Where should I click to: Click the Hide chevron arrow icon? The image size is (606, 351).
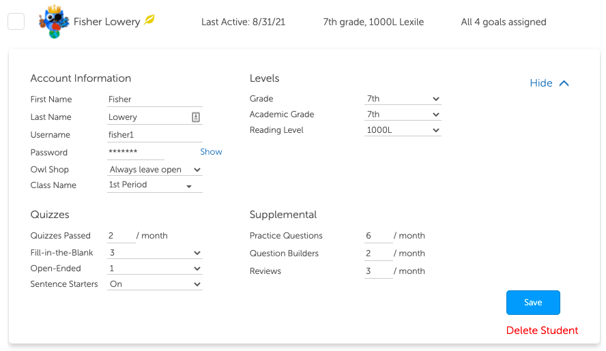[564, 83]
